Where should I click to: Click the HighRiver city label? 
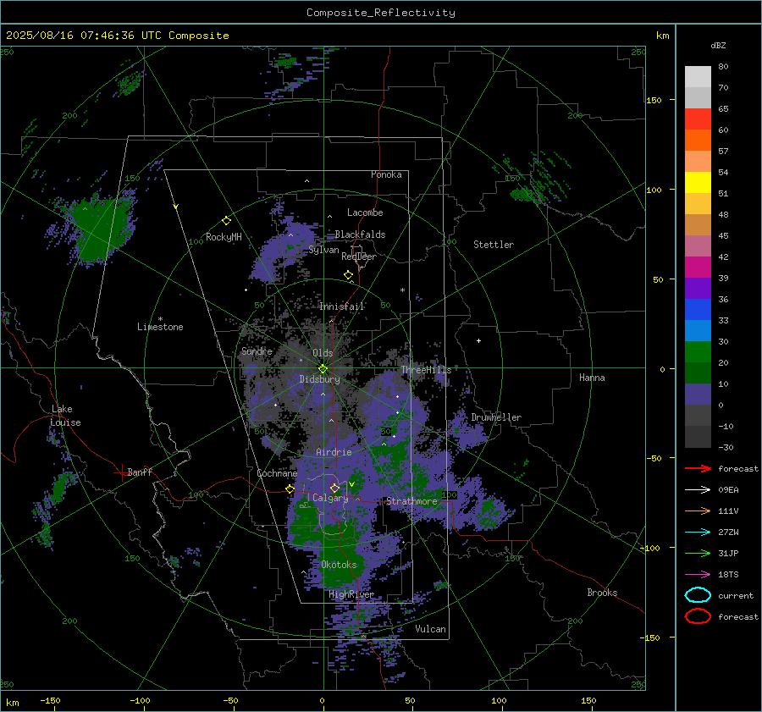(x=351, y=594)
